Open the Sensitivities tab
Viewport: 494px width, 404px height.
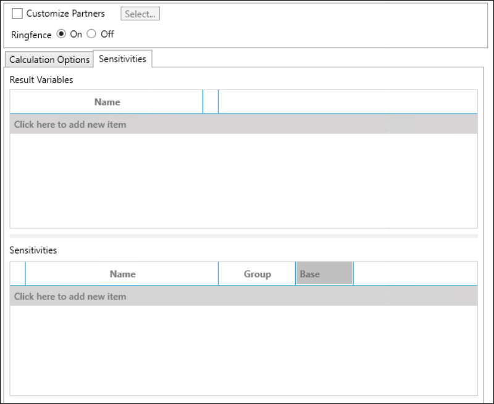click(x=122, y=59)
